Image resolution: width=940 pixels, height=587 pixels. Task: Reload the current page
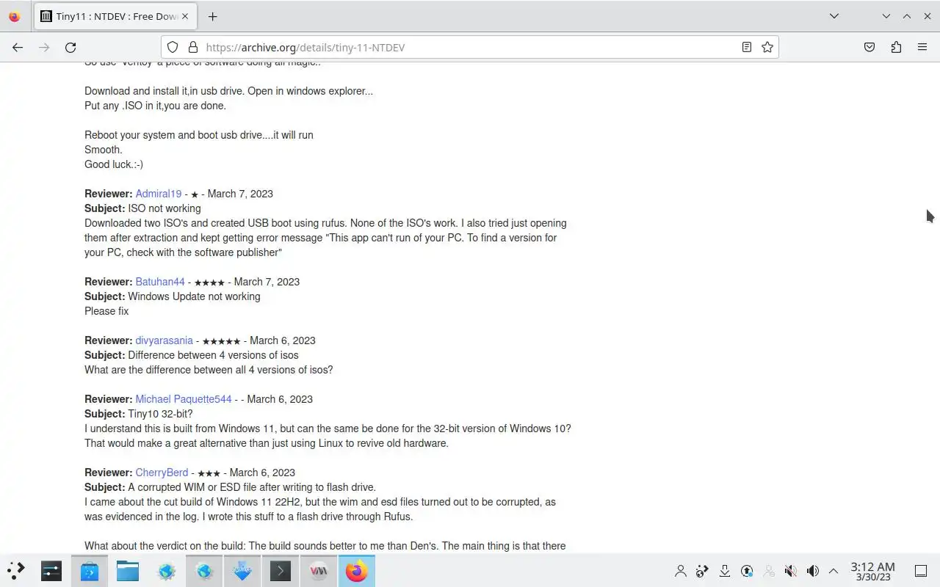[x=70, y=47]
